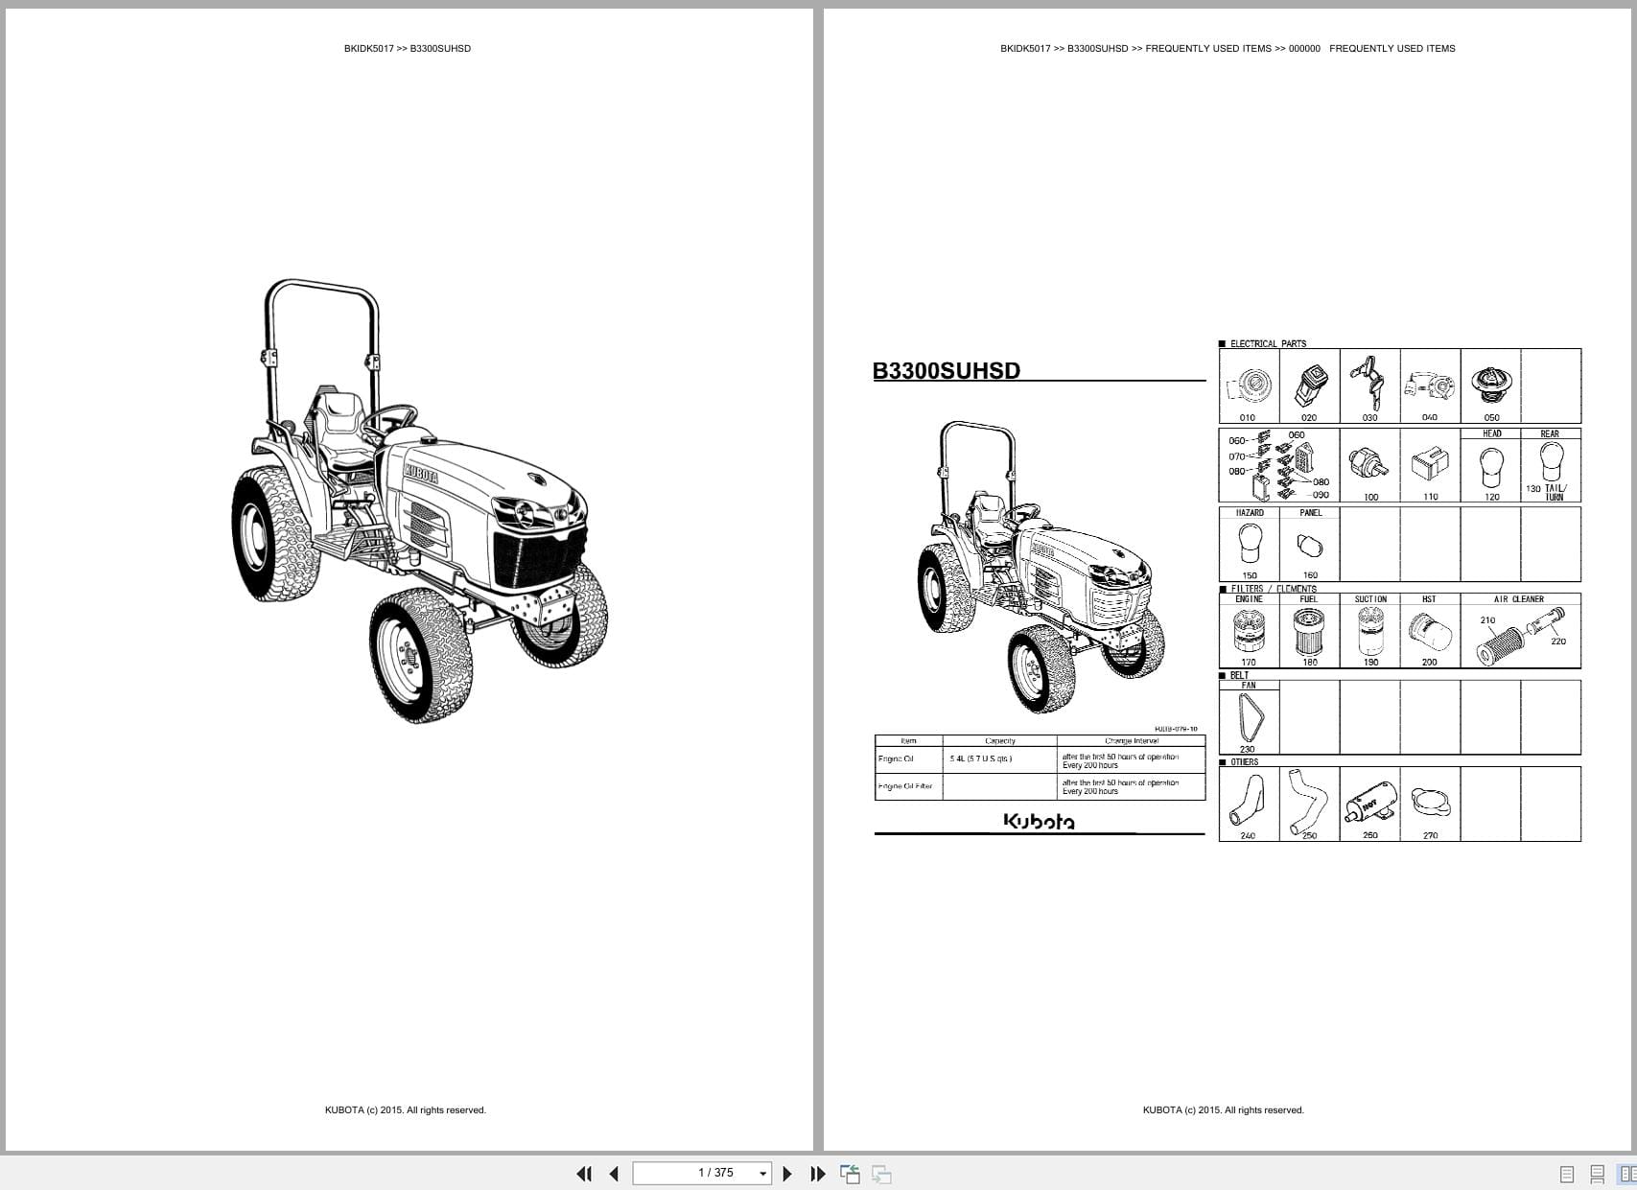The image size is (1637, 1190).
Task: Click HAZARD bulb part 150
Action: coord(1249,545)
